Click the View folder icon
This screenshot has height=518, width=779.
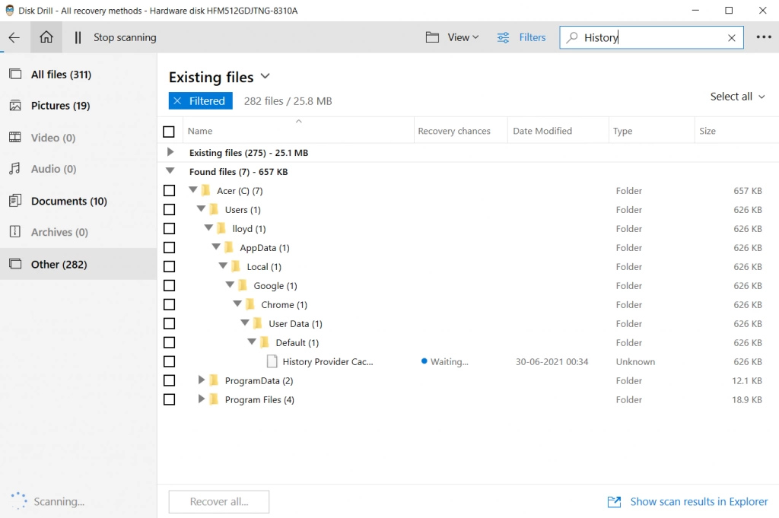pyautogui.click(x=432, y=37)
